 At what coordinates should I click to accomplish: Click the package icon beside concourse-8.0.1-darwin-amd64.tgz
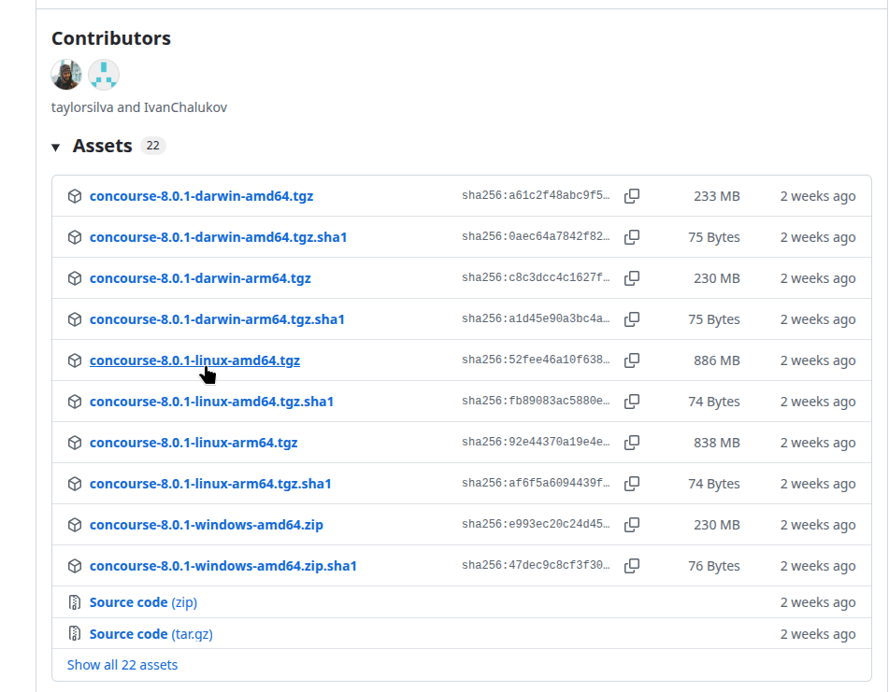pos(74,196)
